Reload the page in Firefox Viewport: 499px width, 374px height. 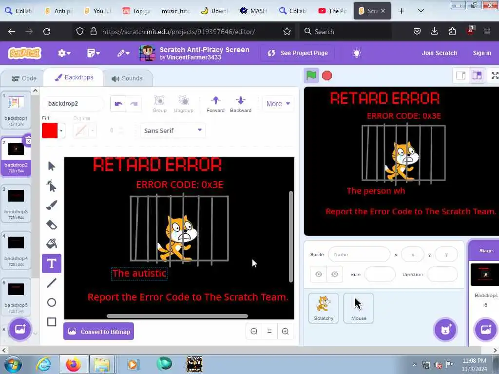[47, 32]
